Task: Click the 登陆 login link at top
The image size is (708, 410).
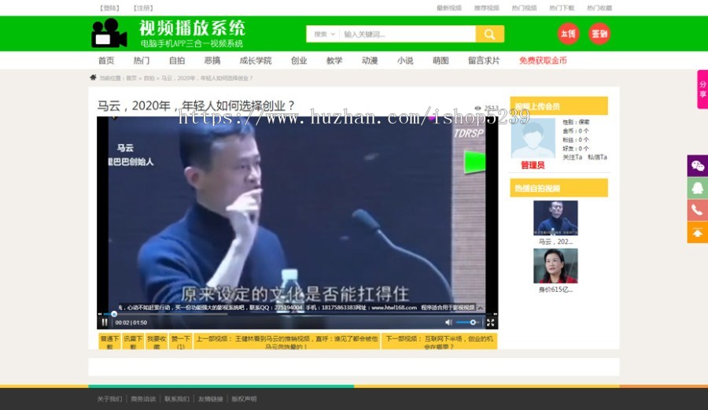Action: [109, 8]
